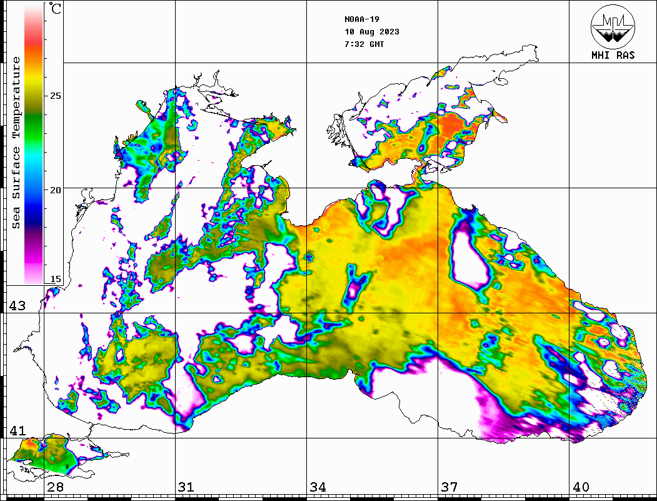The height and width of the screenshot is (501, 657).
Task: Click the longitude label '37'
Action: (x=449, y=487)
